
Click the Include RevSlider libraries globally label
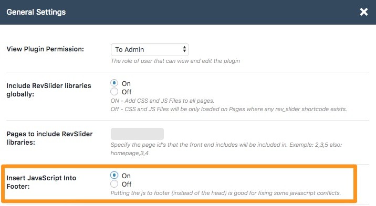tap(49, 90)
